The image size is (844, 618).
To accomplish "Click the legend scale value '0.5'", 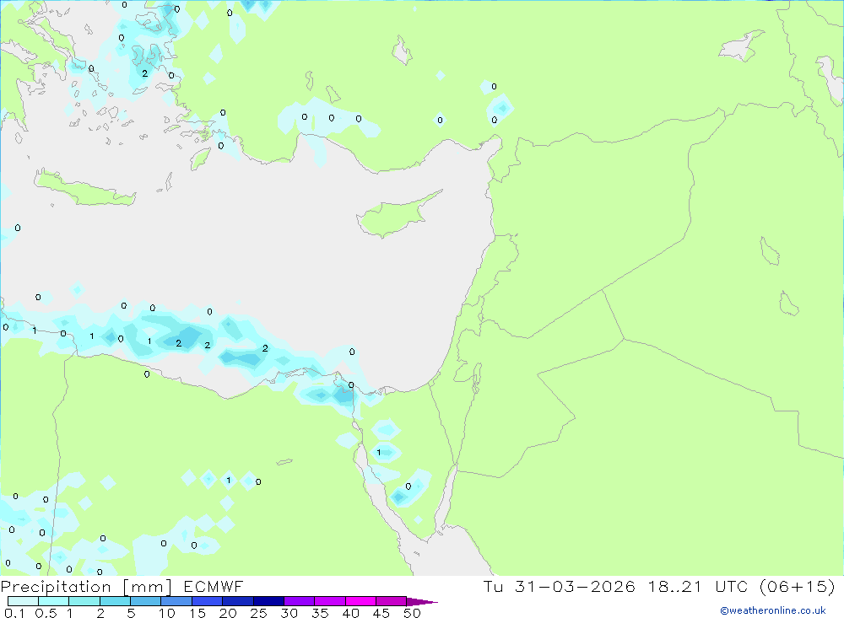I will click(x=46, y=613).
